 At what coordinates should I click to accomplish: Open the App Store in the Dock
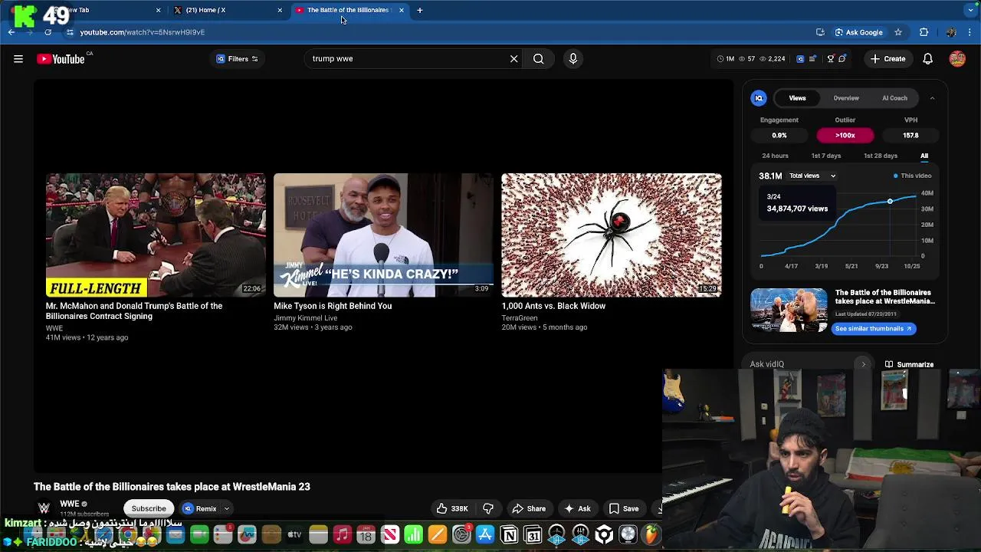point(485,534)
